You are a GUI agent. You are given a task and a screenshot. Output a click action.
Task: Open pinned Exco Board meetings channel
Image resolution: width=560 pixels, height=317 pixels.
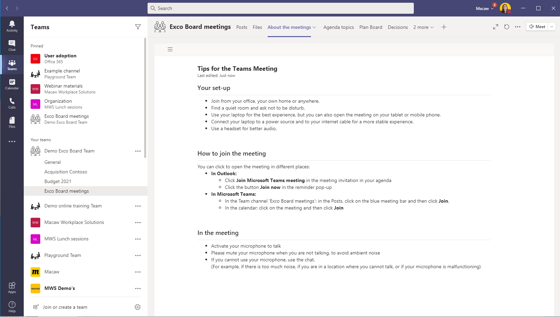tap(86, 119)
